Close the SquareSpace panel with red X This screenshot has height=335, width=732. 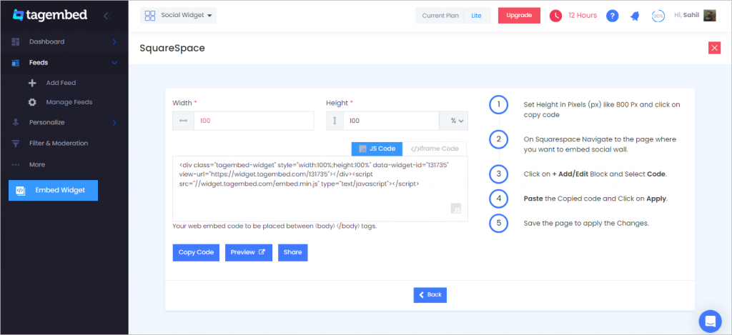pos(714,48)
